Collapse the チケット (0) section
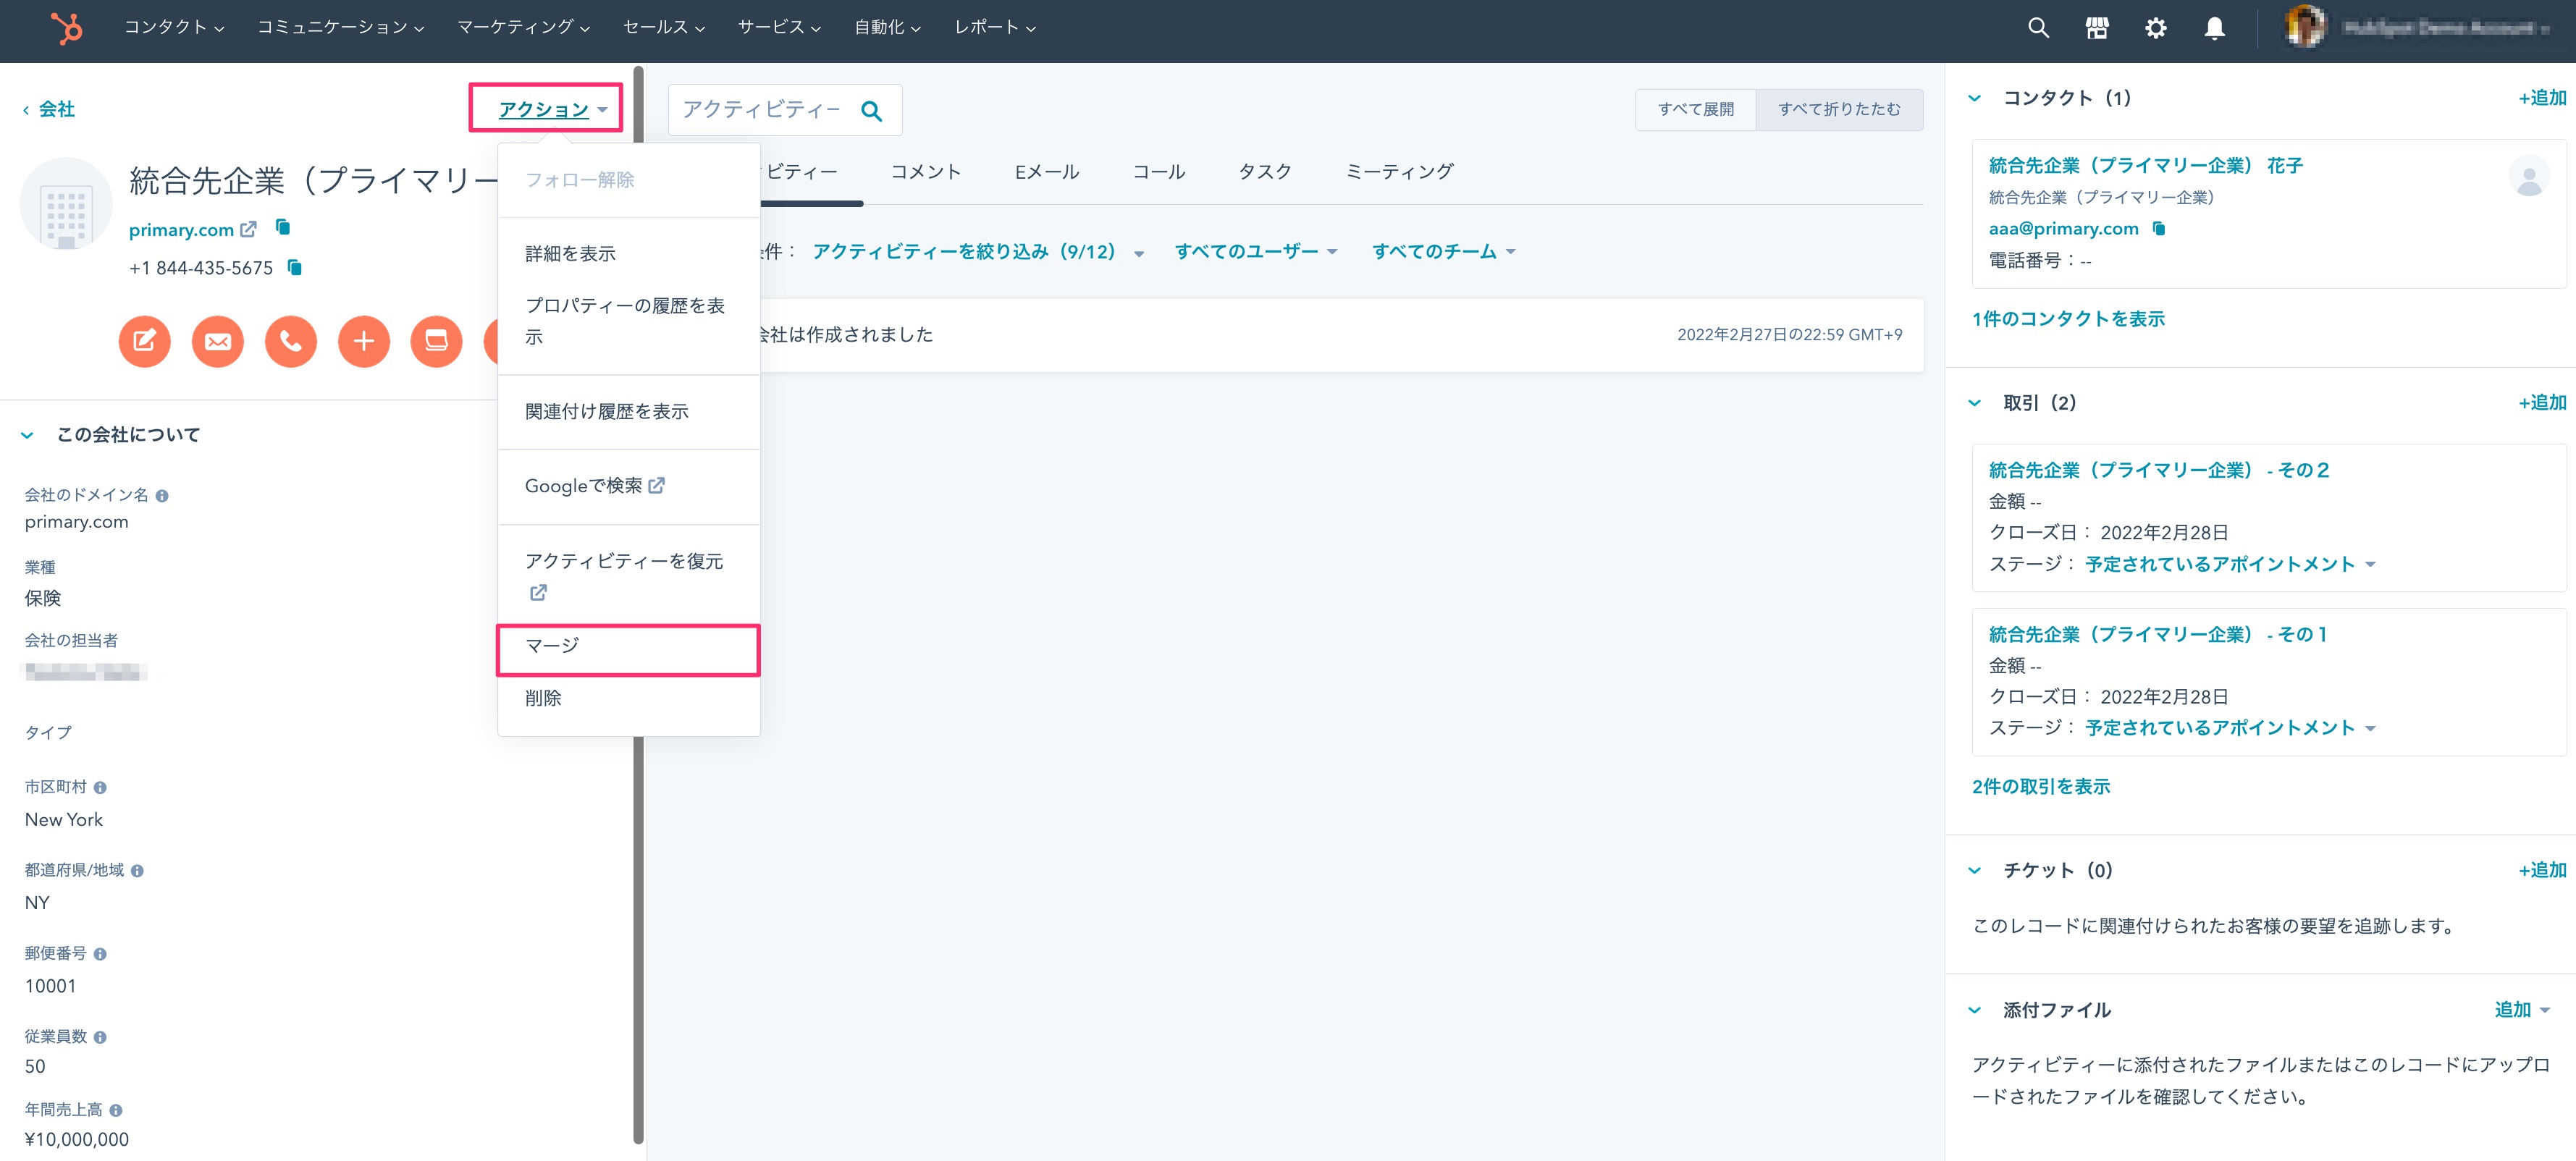The image size is (2576, 1161). [x=1974, y=871]
